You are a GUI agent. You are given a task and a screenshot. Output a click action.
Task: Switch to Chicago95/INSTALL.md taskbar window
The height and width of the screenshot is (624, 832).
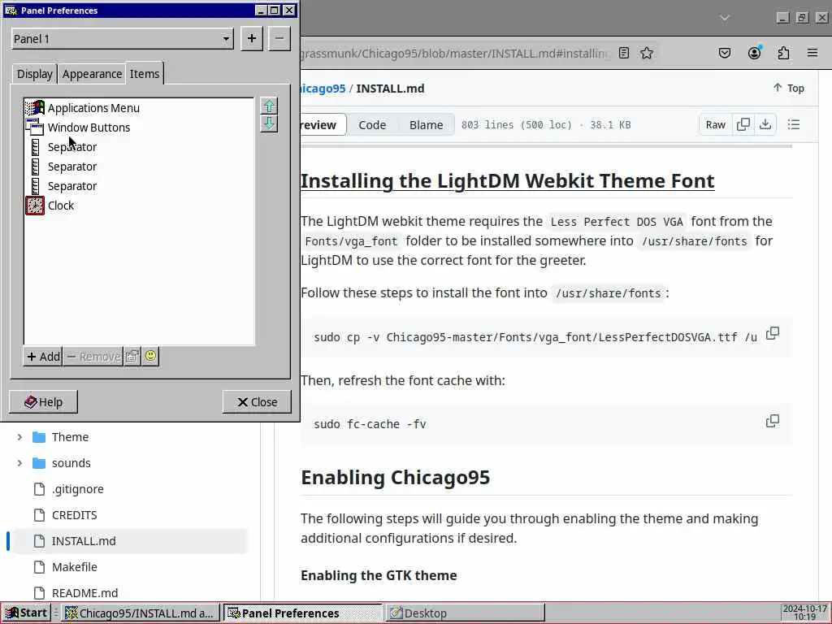[140, 613]
